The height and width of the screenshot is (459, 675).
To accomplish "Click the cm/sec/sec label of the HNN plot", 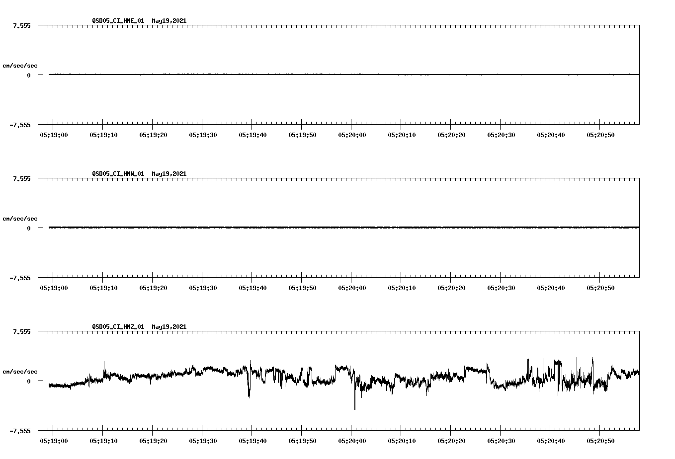I will (20, 218).
